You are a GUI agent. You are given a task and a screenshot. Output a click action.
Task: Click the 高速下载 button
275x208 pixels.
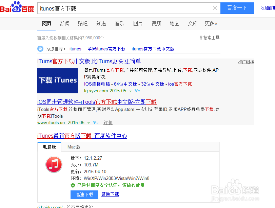(84, 195)
